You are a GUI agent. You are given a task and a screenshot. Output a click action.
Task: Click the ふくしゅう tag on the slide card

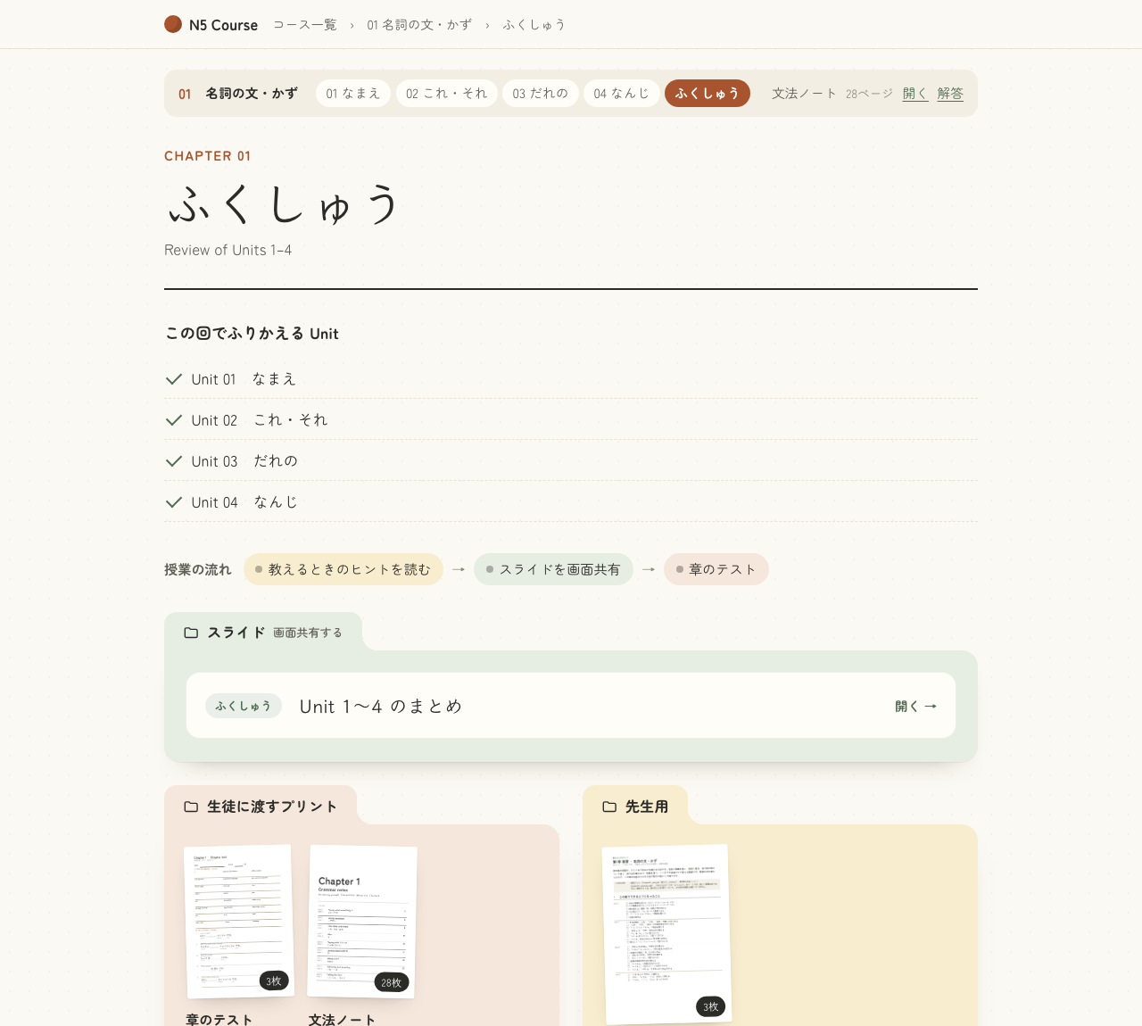(x=244, y=706)
